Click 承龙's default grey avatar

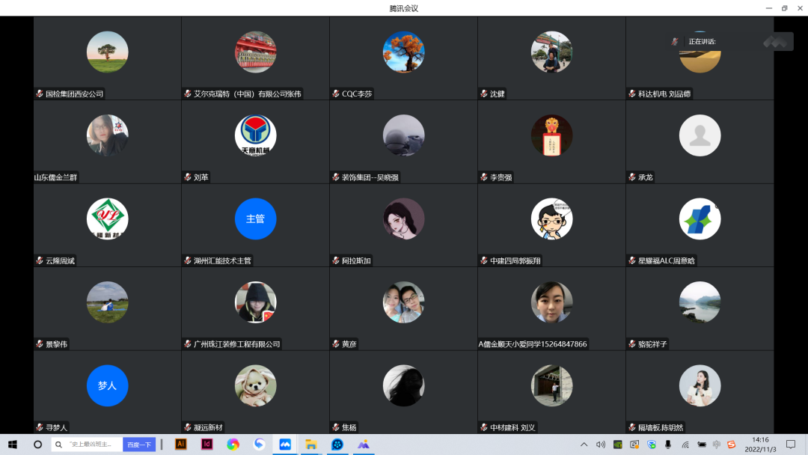[x=700, y=135]
